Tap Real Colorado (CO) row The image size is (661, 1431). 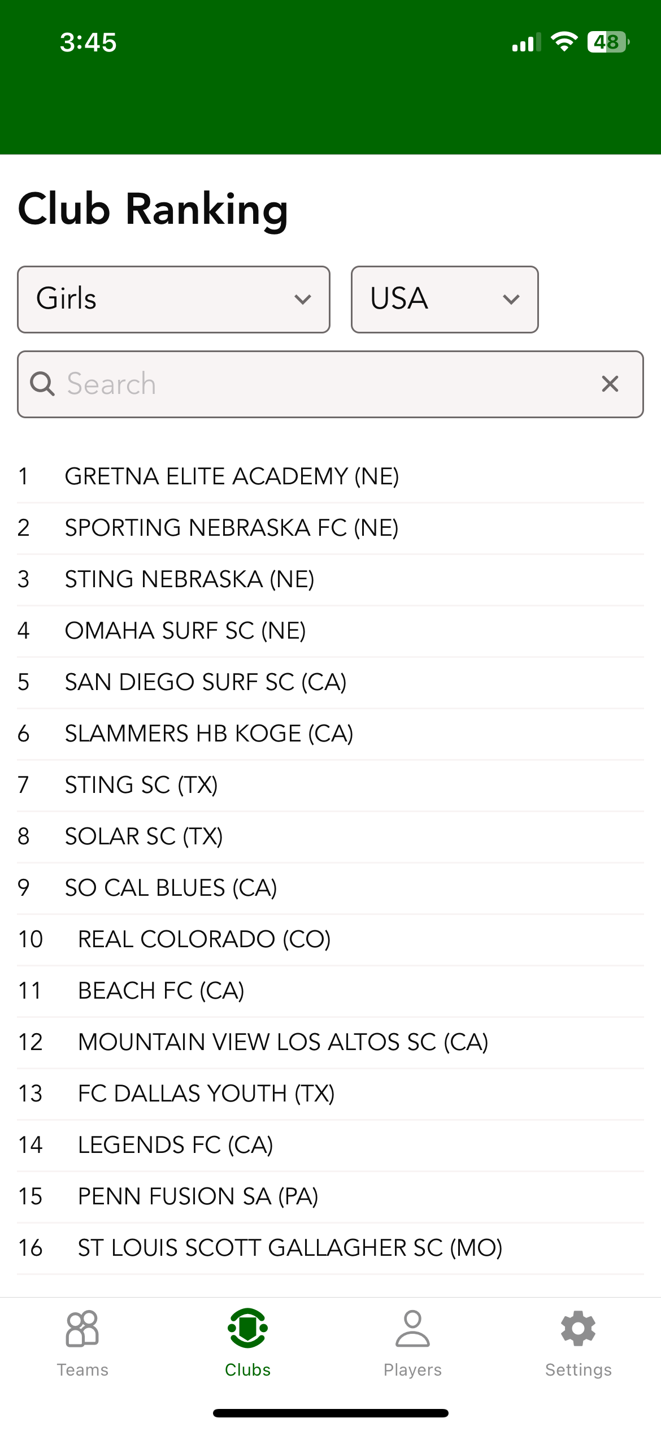click(x=204, y=939)
